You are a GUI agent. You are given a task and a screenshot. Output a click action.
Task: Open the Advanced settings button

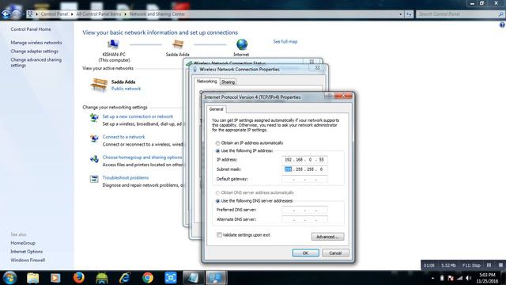tap(327, 237)
